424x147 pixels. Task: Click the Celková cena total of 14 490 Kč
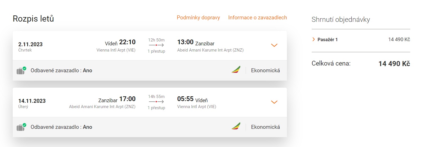tap(394, 64)
